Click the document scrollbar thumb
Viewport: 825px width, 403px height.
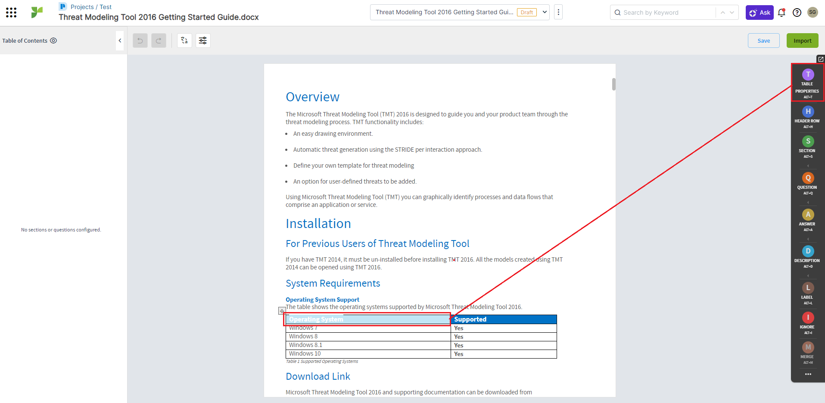[x=613, y=84]
